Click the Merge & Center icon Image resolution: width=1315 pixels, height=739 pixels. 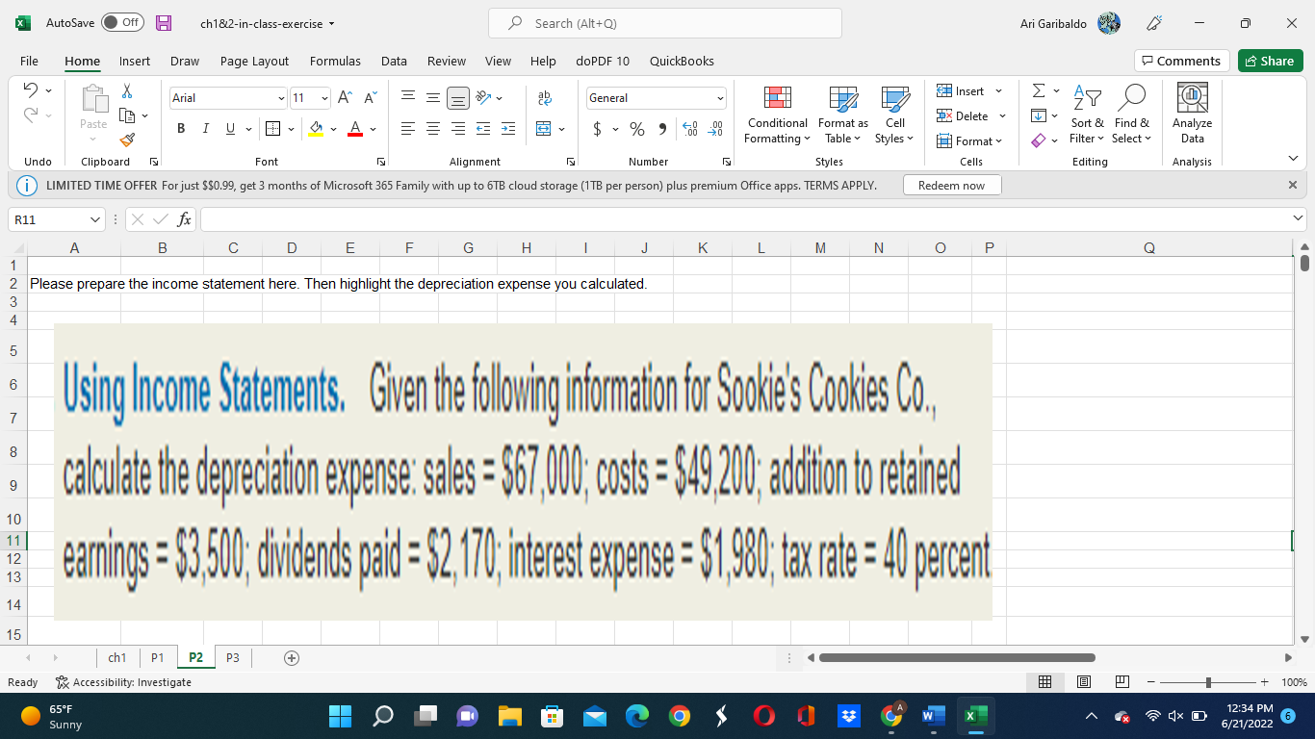pyautogui.click(x=543, y=129)
